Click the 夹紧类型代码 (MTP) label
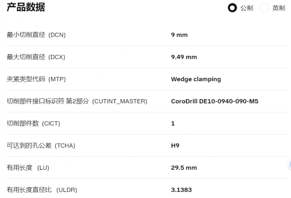291x198 pixels. point(36,79)
